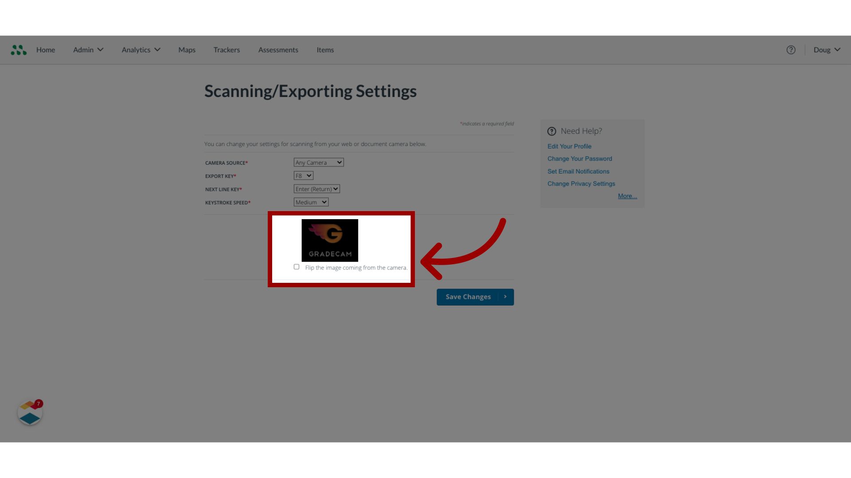Image resolution: width=851 pixels, height=478 pixels.
Task: Change Next Line Key to Enter Return
Action: (x=316, y=189)
